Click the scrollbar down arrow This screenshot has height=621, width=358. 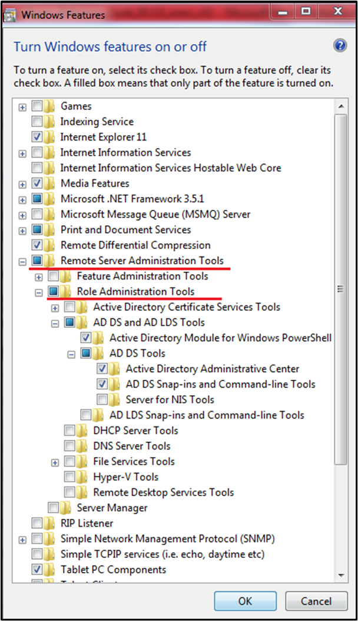(340, 575)
